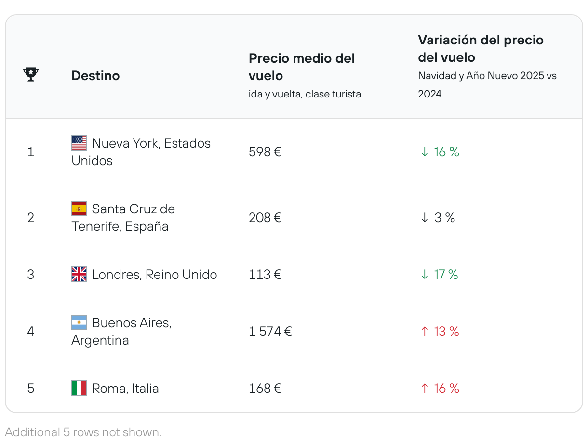Click the 598 € price cell

tap(265, 152)
